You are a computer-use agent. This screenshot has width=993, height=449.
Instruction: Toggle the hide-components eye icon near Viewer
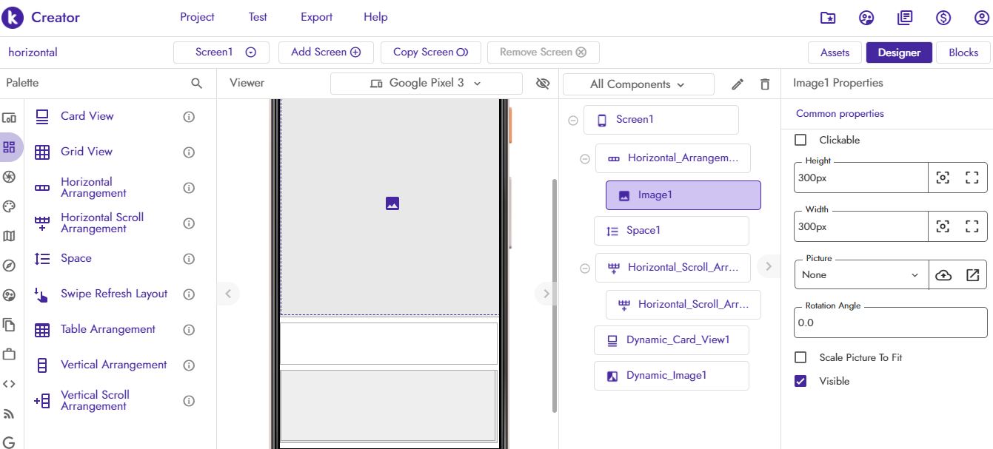[543, 84]
